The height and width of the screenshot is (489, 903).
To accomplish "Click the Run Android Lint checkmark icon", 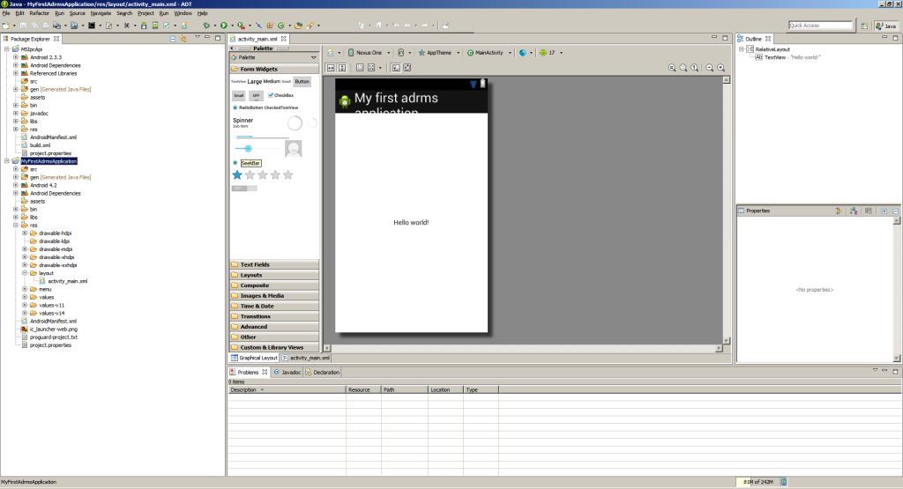I will pos(167,26).
